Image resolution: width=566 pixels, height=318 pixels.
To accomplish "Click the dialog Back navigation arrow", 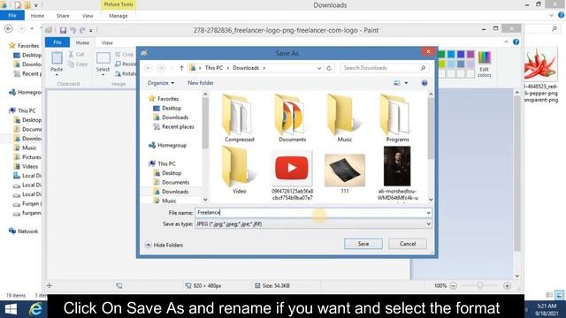I will (149, 68).
